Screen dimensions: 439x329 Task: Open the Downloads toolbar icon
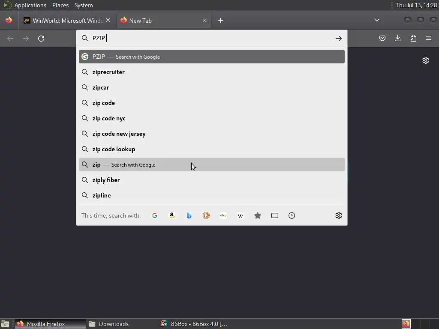point(397,38)
